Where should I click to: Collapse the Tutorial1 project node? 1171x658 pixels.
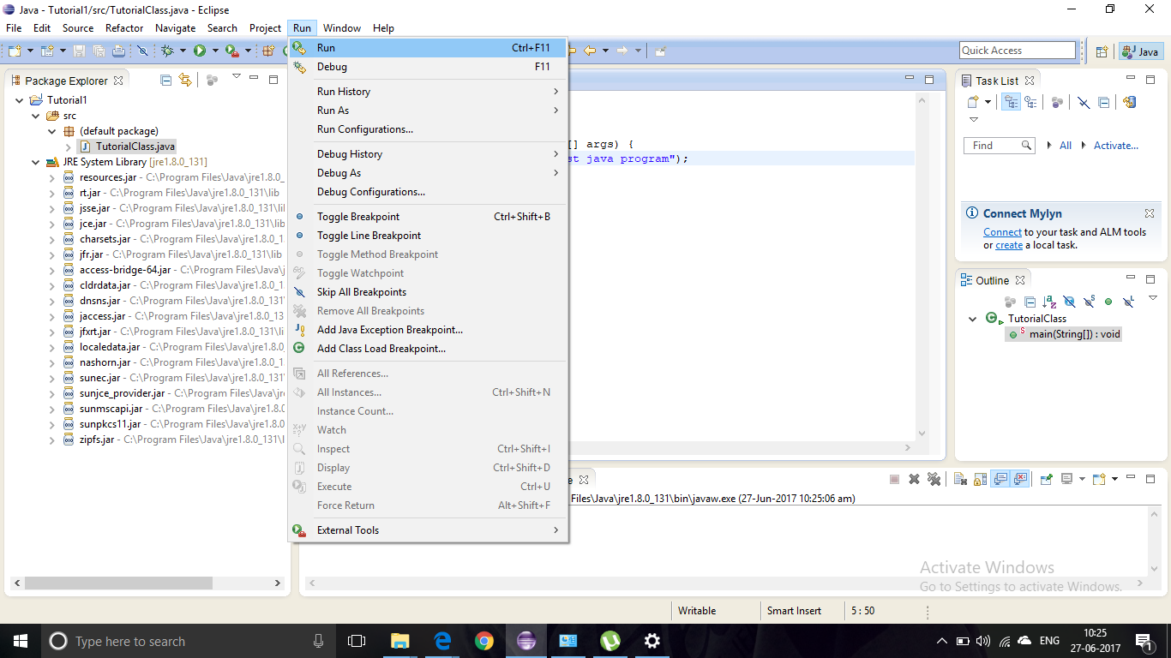pyautogui.click(x=20, y=100)
